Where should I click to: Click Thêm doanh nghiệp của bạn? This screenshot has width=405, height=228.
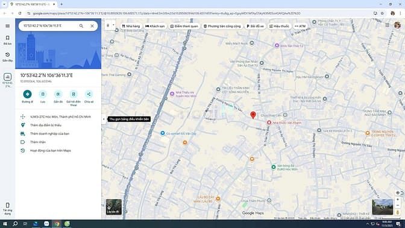[58, 134]
